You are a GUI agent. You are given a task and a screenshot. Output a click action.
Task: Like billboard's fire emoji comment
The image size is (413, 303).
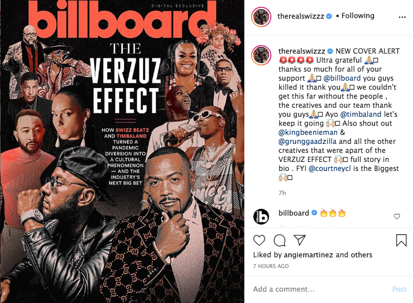(397, 216)
